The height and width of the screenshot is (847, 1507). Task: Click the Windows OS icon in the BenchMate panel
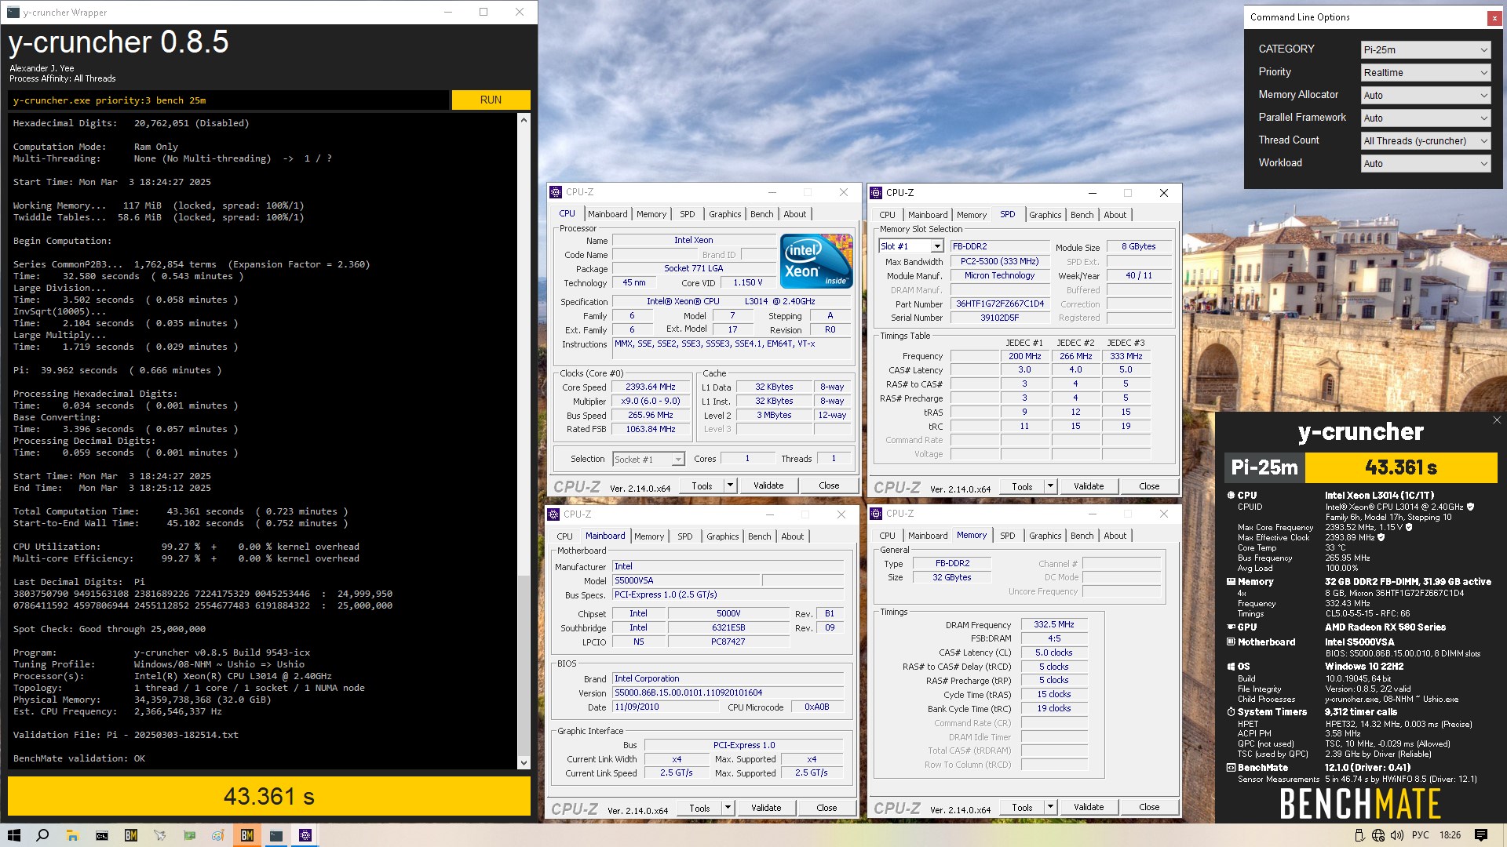point(1231,667)
